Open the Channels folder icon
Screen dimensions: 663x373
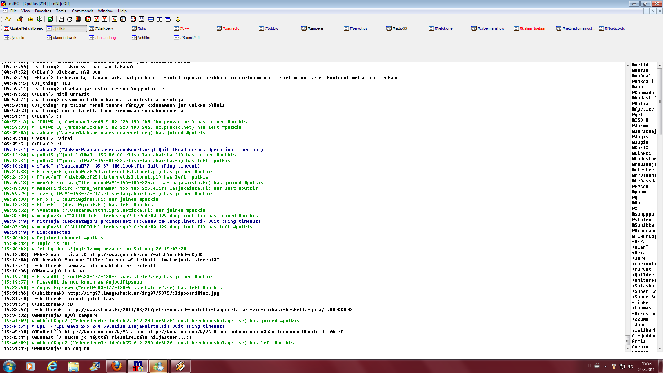coord(31,19)
